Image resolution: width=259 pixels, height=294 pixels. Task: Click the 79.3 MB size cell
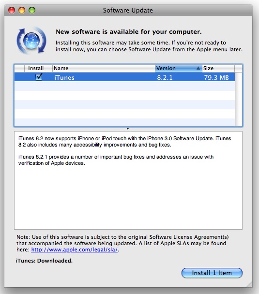[x=216, y=77]
